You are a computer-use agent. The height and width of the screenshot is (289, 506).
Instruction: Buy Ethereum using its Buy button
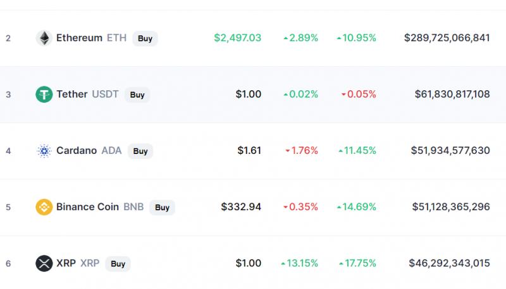coord(145,38)
